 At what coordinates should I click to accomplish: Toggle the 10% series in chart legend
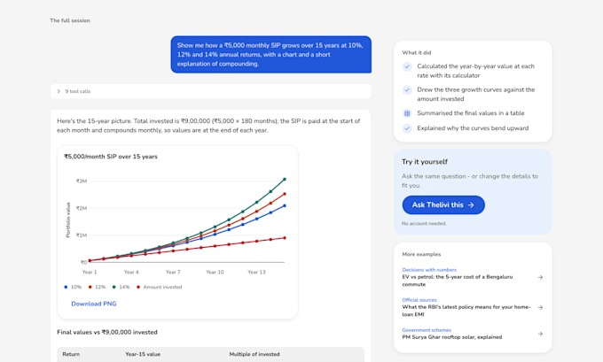73,287
